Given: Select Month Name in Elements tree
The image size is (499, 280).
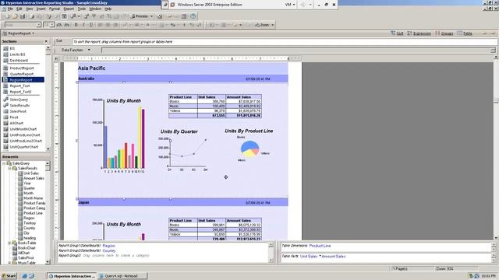Looking at the screenshot, I should click(x=33, y=198).
